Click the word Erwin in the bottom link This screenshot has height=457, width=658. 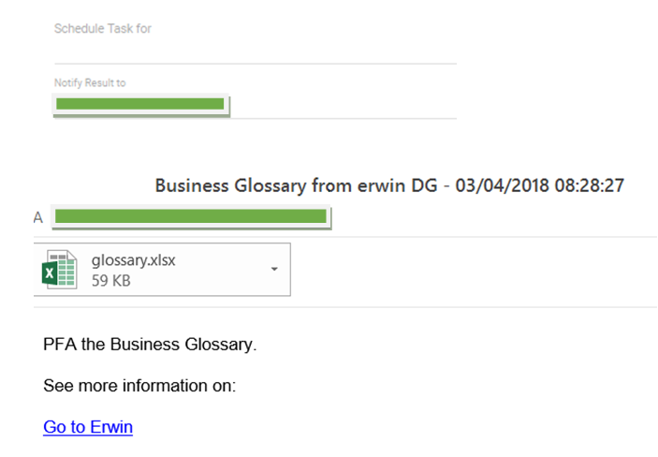(111, 427)
